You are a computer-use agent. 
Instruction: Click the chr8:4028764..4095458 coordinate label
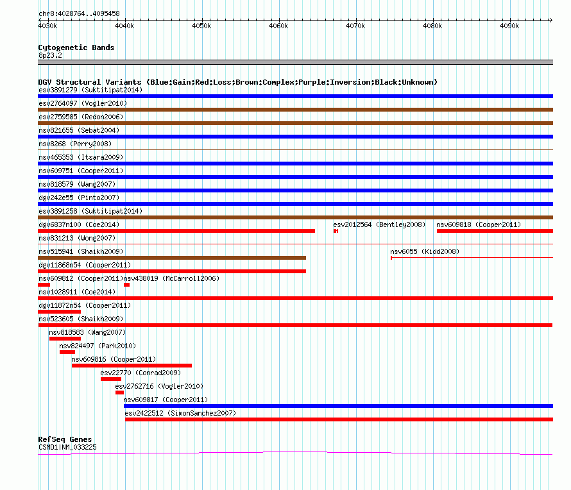(x=79, y=13)
